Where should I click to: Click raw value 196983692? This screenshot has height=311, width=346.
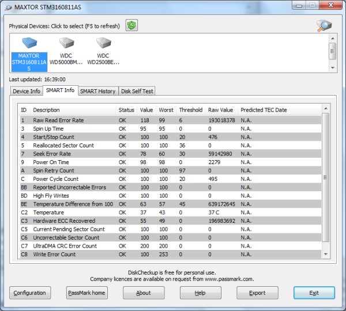point(222,221)
